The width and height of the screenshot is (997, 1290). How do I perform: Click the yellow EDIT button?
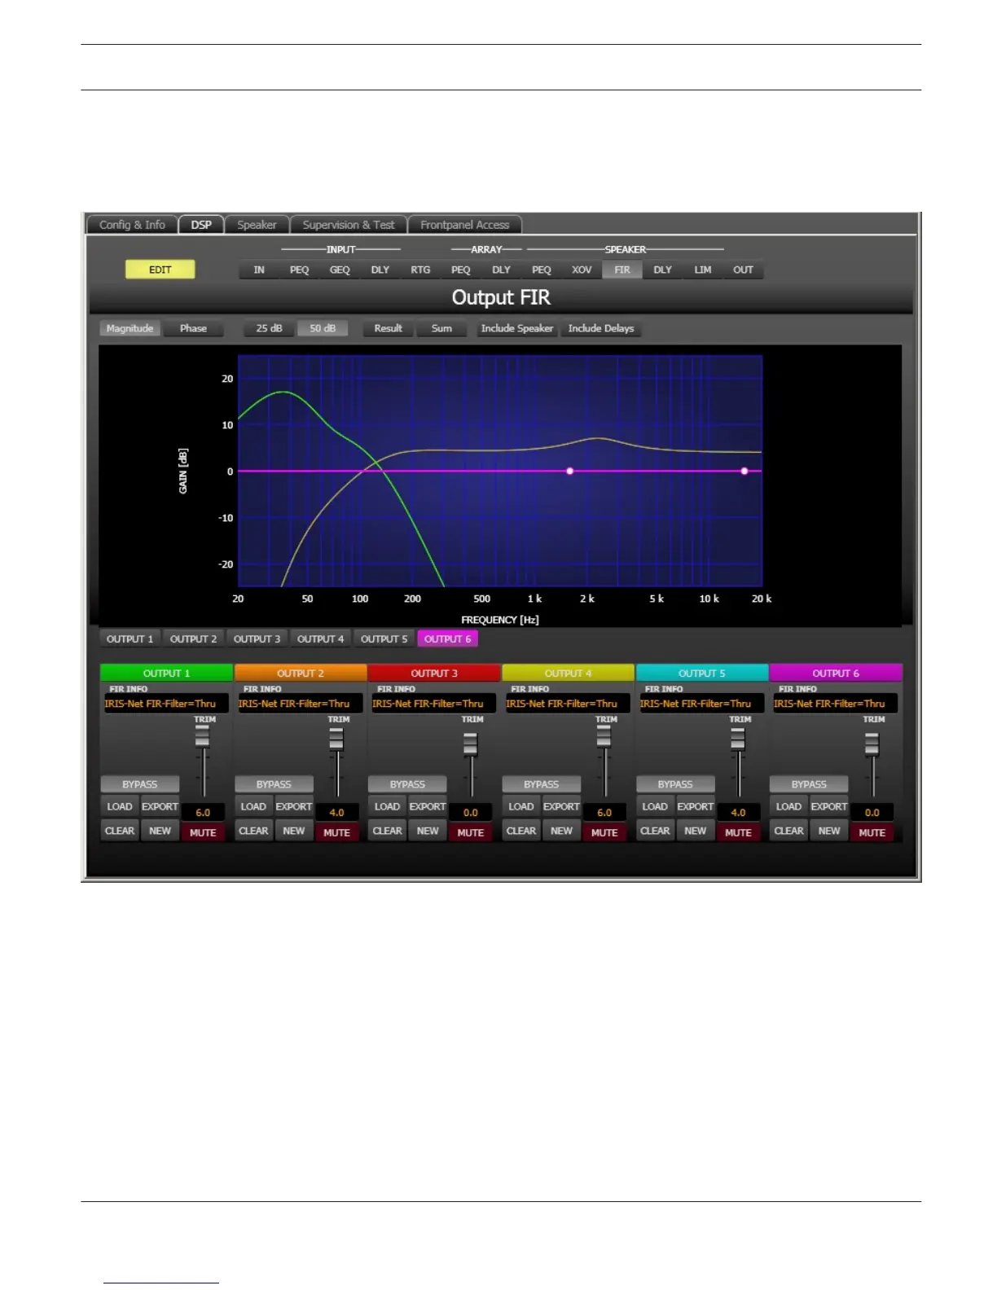coord(160,270)
